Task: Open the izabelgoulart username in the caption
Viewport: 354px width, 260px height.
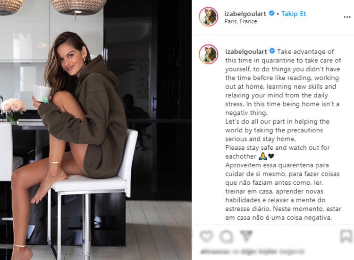Action: (x=246, y=52)
